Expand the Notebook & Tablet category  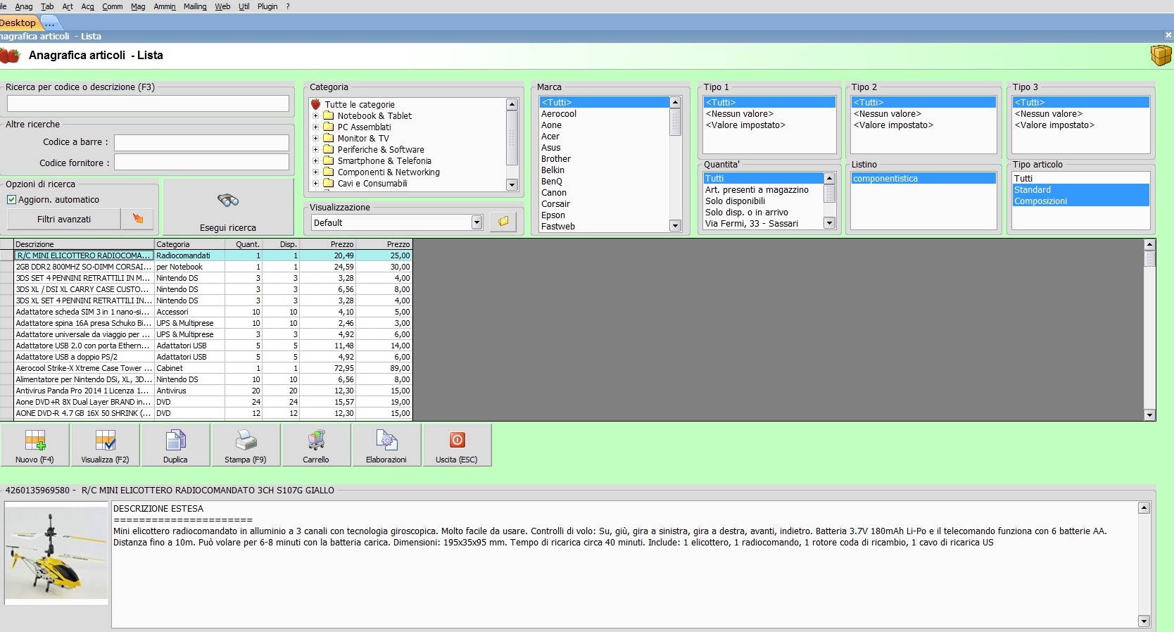click(x=316, y=116)
